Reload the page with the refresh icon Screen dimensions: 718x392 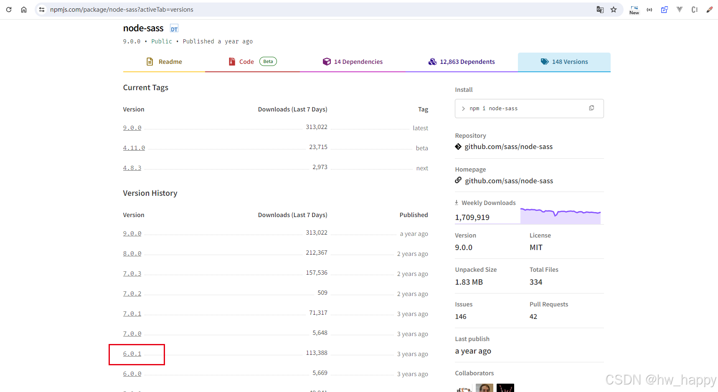[9, 10]
